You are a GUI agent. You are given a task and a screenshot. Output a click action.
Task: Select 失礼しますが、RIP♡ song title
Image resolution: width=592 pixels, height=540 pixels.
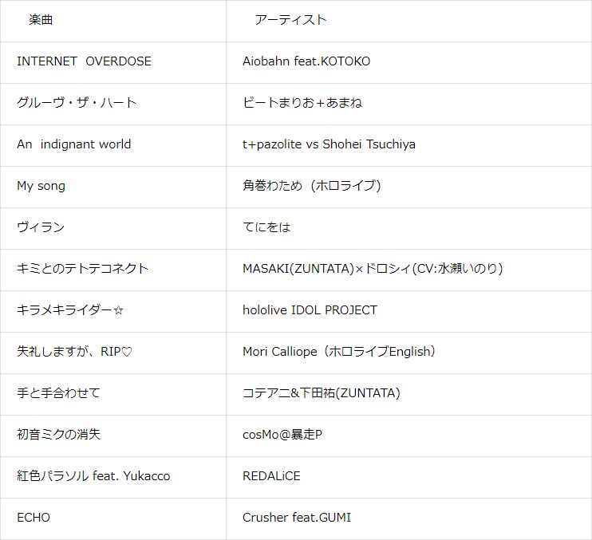pyautogui.click(x=74, y=352)
